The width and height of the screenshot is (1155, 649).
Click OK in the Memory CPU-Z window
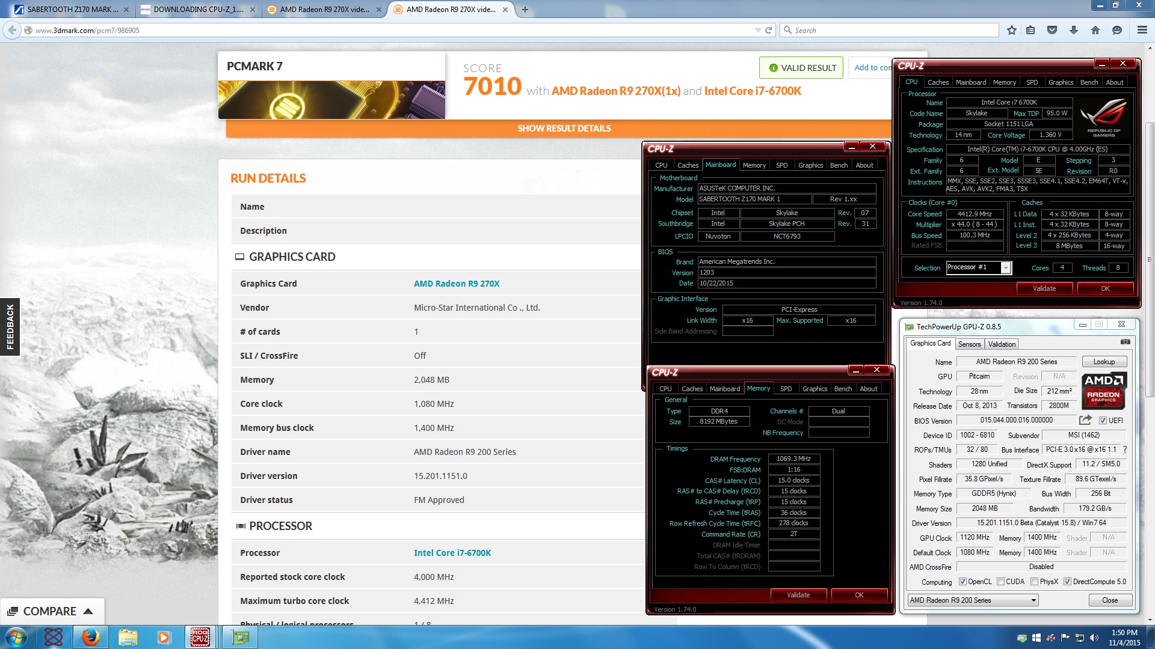pos(859,595)
